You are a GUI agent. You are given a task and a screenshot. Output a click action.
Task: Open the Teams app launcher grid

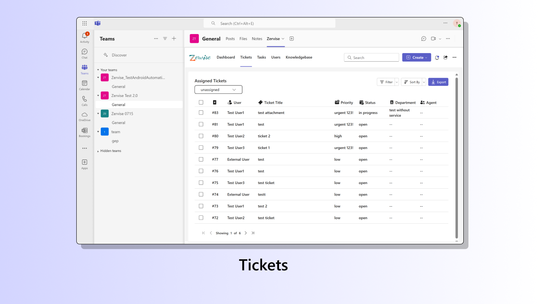(x=85, y=23)
